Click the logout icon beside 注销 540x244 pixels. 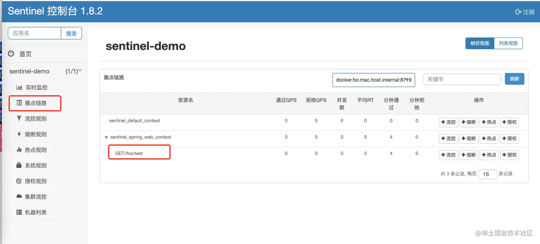(x=518, y=12)
